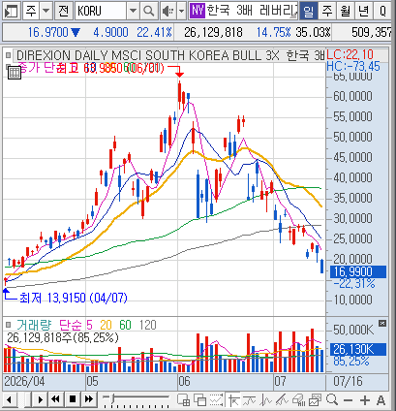Image resolution: width=396 pixels, height=411 pixels.
Task: Click the volume moving average 60 label
Action: [x=125, y=325]
